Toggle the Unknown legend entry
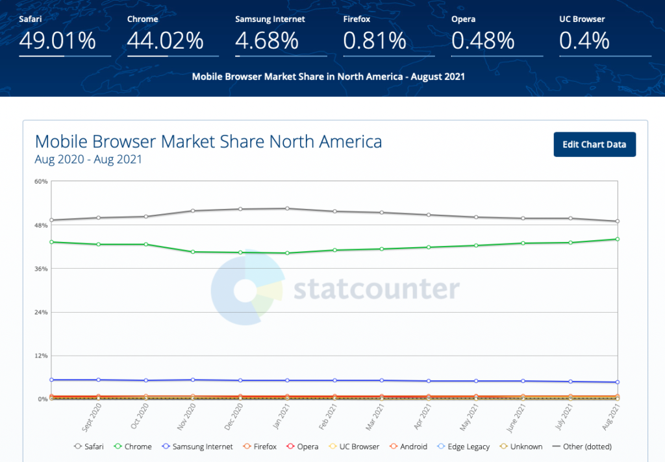This screenshot has height=462, width=665. click(x=521, y=446)
